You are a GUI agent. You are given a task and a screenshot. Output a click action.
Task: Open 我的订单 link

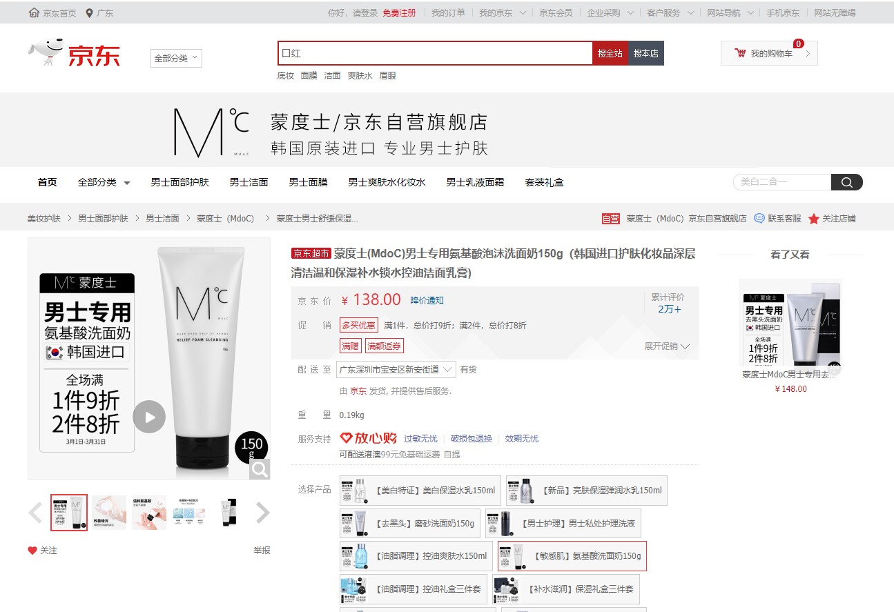tap(449, 13)
